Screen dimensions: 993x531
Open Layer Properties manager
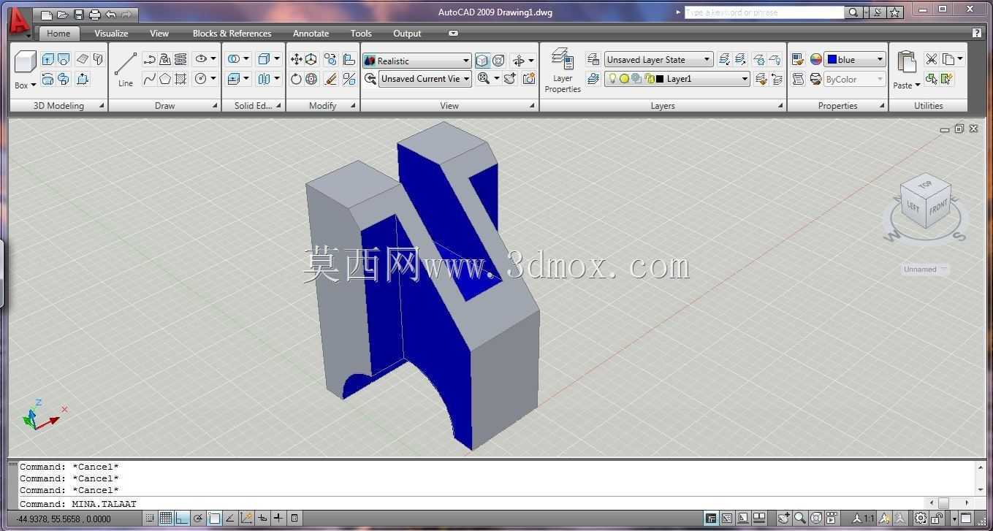click(563, 70)
